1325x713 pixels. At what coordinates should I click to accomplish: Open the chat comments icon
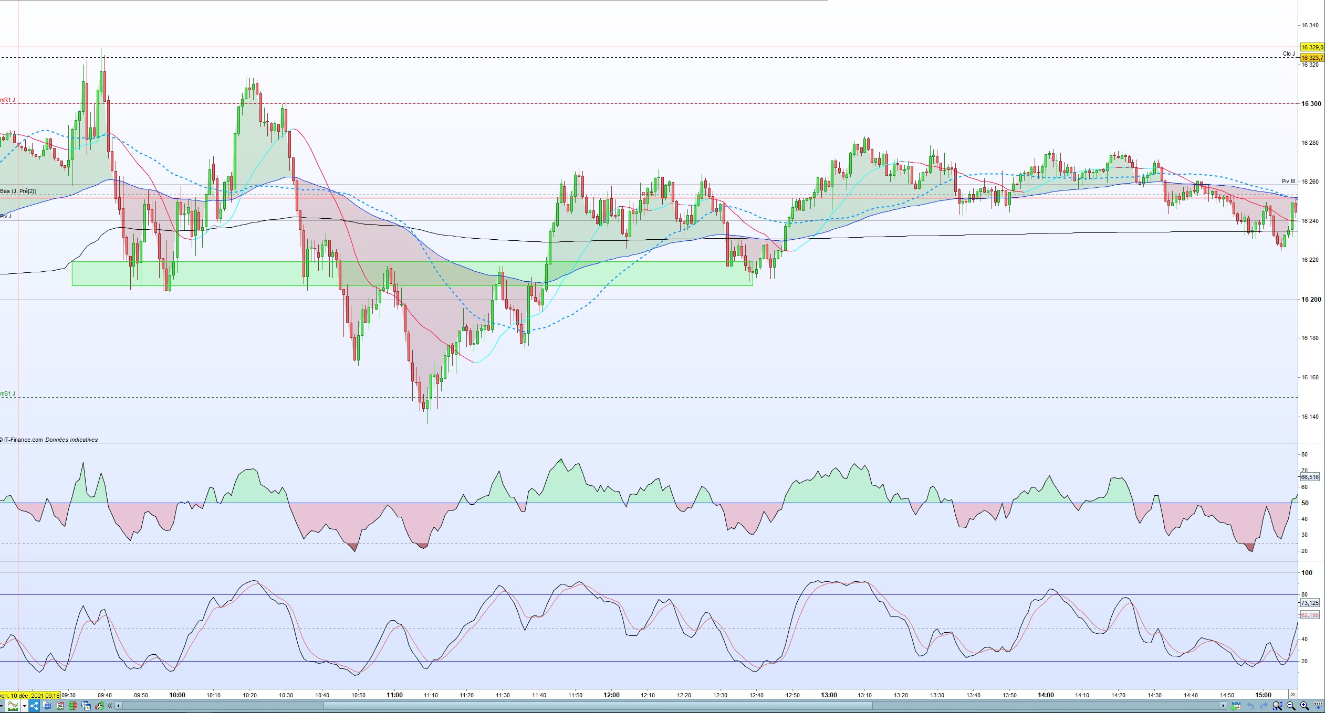click(47, 706)
